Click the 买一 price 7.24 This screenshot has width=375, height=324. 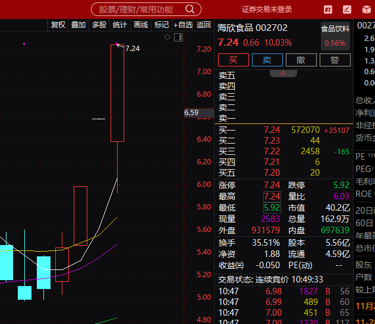tap(272, 130)
